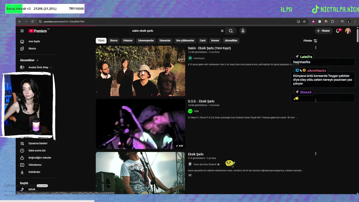Open the mmrrttzzcc channel avatar
The width and height of the screenshot is (359, 202).
click(x=190, y=58)
